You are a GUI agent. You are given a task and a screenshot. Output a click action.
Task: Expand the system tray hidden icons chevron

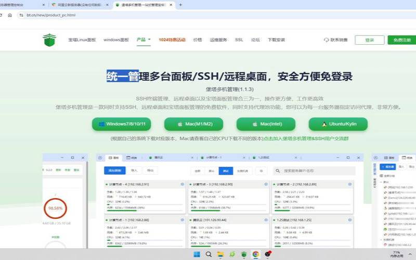(x=410, y=254)
